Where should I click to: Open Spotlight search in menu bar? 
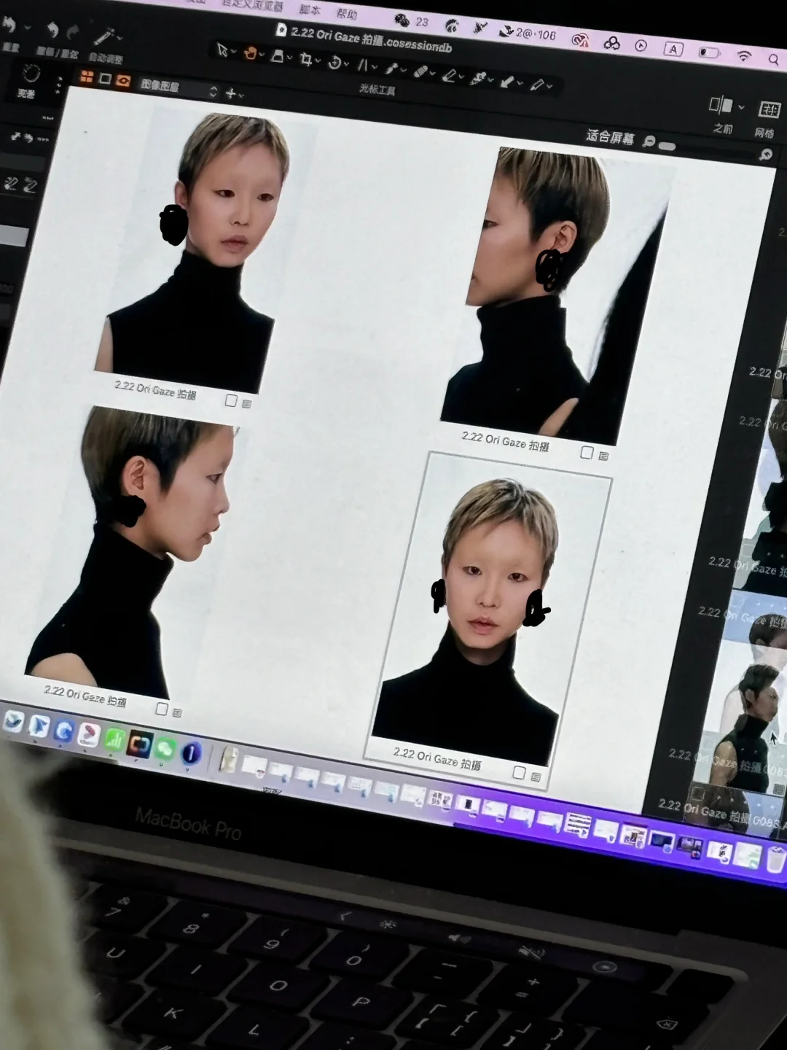point(773,60)
